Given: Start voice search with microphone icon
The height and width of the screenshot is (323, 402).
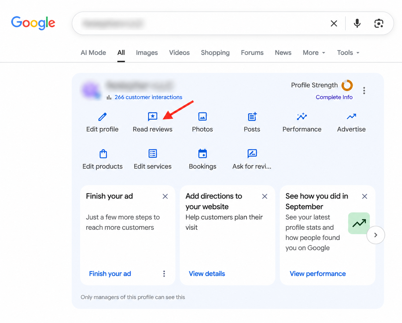Looking at the screenshot, I should tap(357, 23).
